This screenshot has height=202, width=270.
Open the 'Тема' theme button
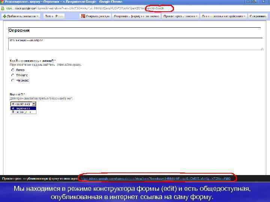(54, 16)
